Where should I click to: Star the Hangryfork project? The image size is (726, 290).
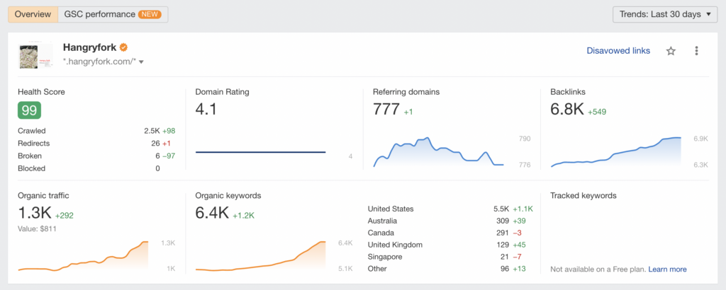pos(671,51)
